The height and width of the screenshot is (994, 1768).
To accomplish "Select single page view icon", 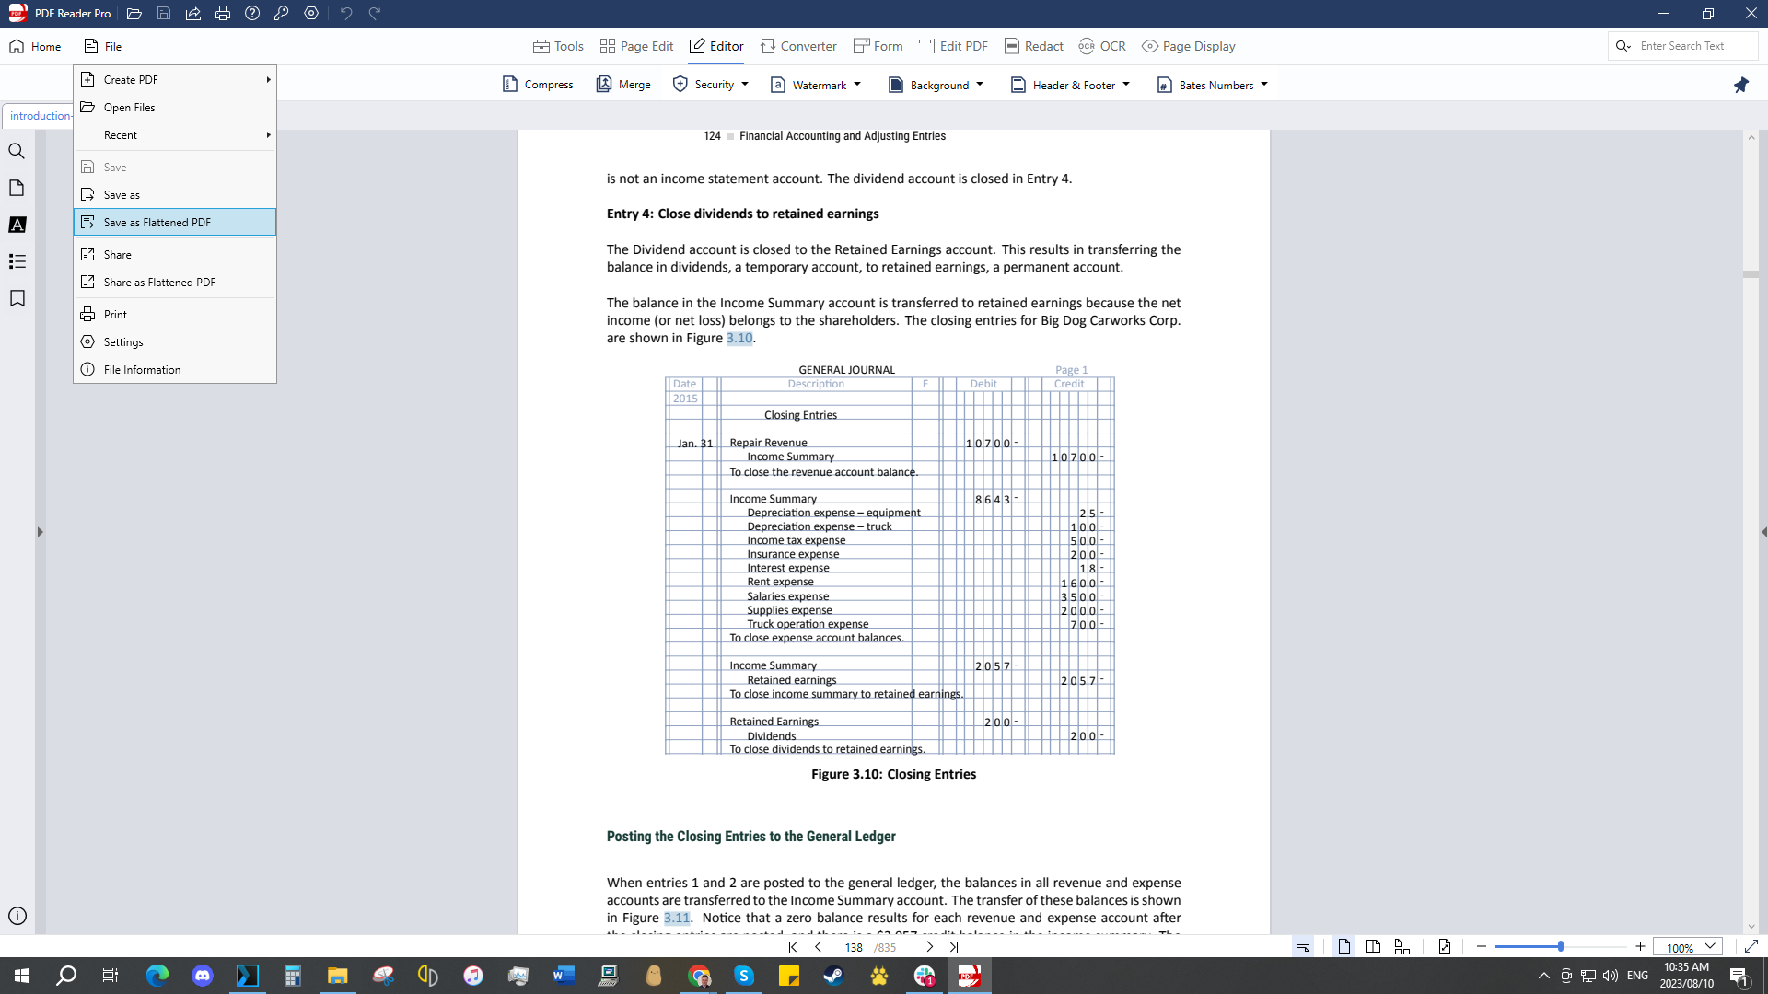I will click(1344, 946).
